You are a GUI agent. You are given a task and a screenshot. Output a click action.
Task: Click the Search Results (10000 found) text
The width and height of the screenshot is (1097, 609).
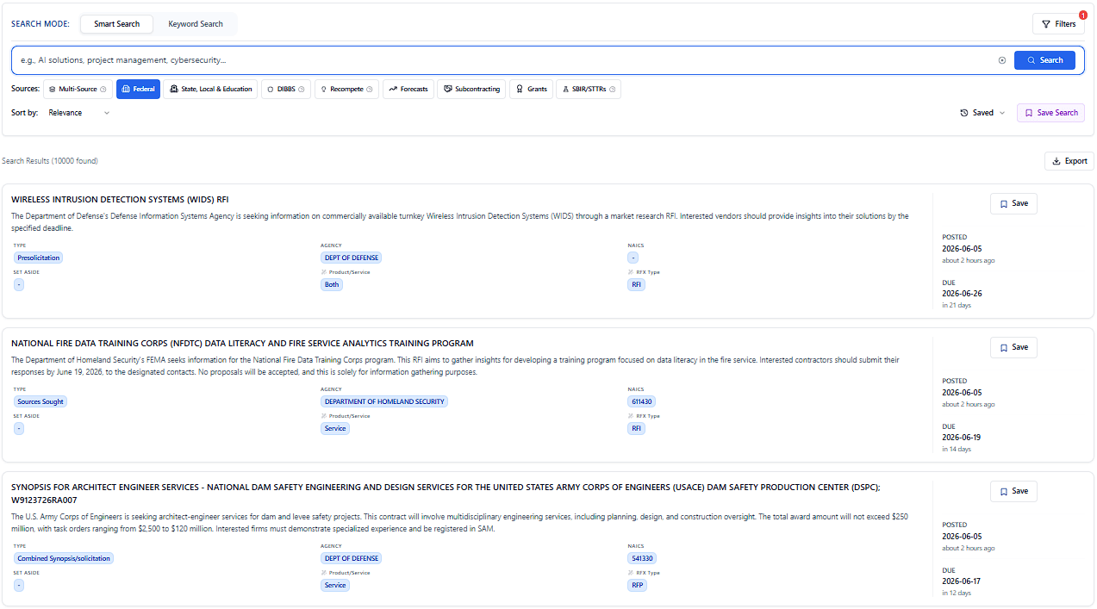(50, 161)
